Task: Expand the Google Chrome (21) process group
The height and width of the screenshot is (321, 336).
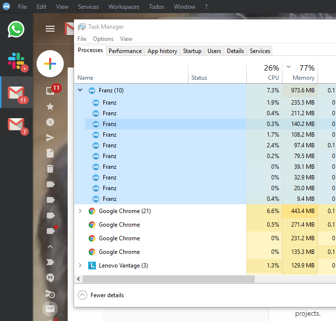Action: click(x=80, y=211)
